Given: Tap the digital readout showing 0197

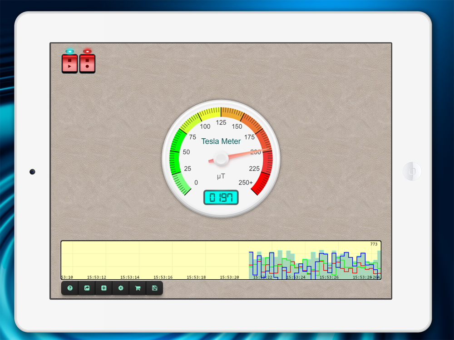Looking at the screenshot, I should click(221, 198).
